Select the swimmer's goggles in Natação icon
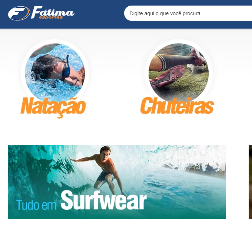 click(x=66, y=68)
